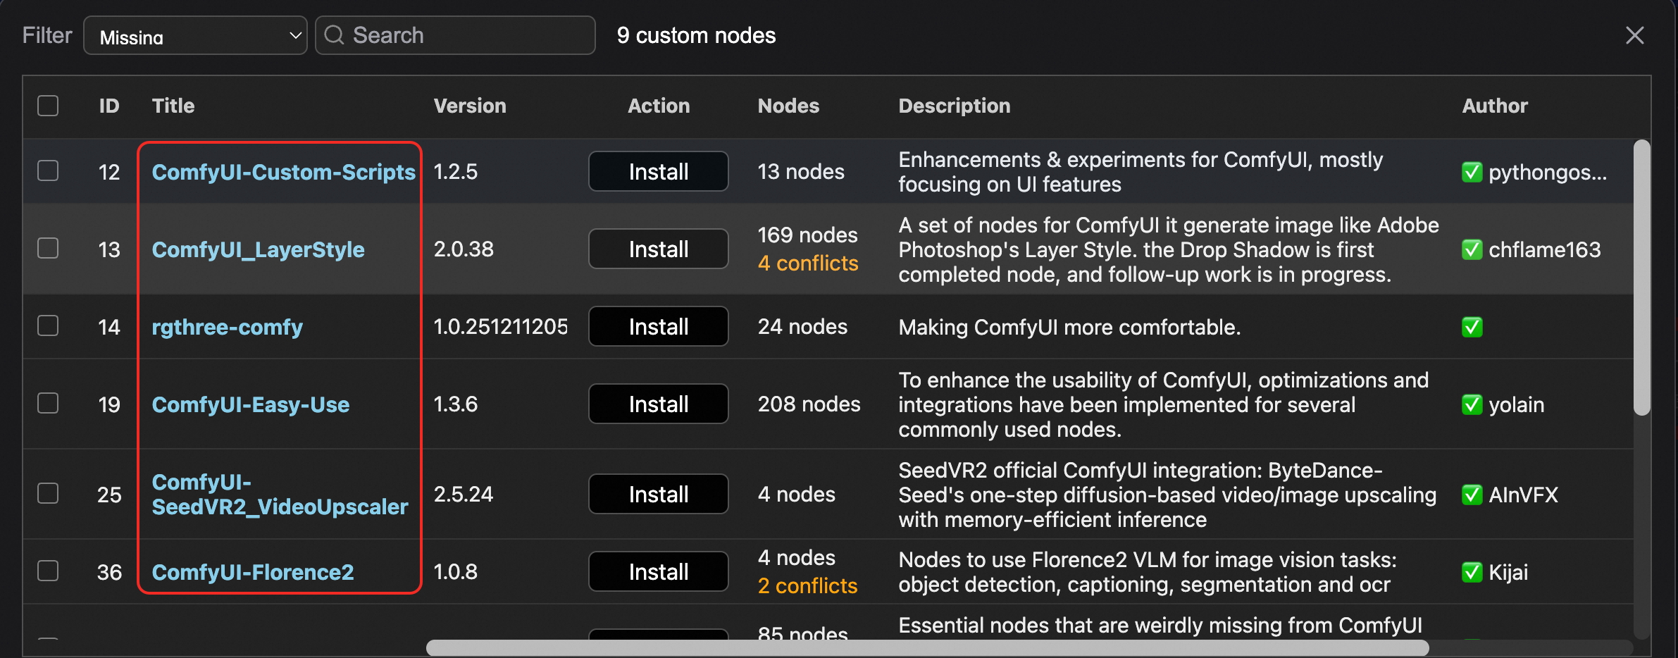Click Install for rgthree-comfy
The height and width of the screenshot is (658, 1678).
point(659,326)
